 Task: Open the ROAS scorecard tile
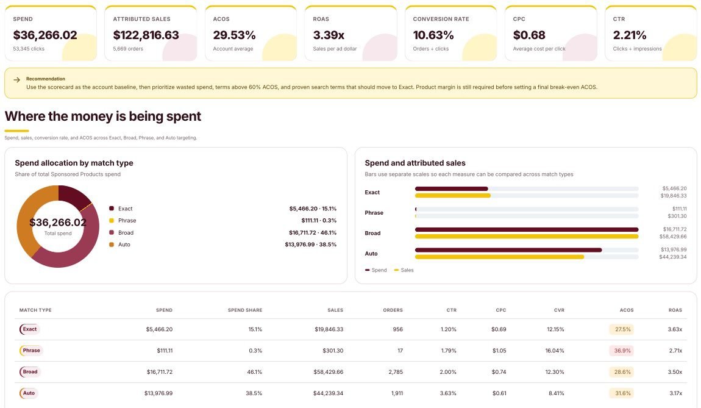[351, 33]
